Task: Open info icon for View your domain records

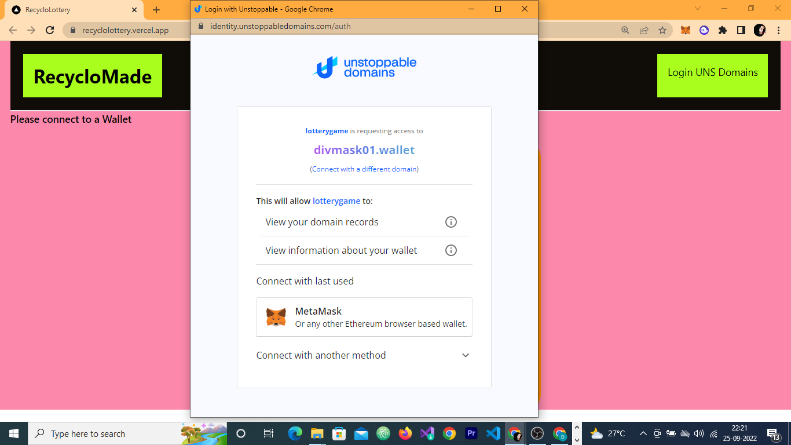Action: [x=451, y=222]
